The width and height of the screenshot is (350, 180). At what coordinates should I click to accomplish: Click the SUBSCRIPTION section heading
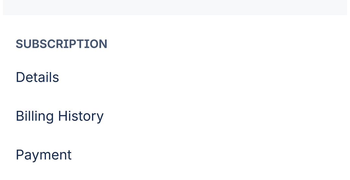[62, 44]
